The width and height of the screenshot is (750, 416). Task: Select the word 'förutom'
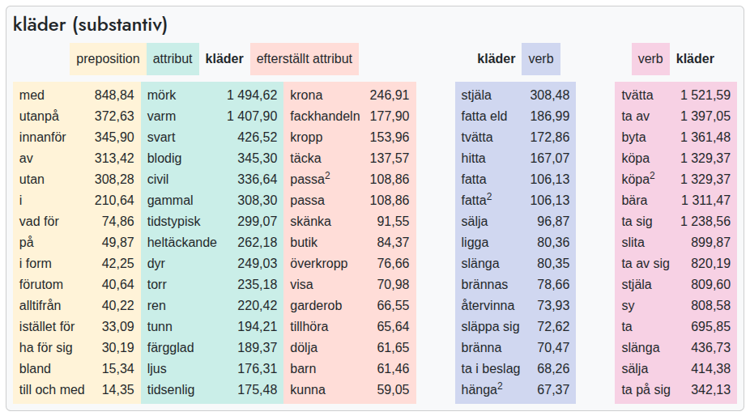click(x=41, y=285)
